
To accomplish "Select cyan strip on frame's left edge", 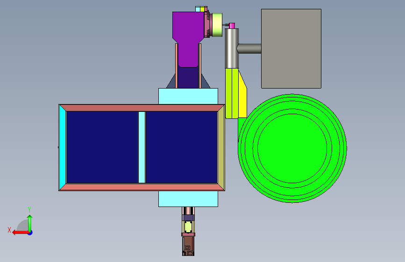I will tap(63, 147).
